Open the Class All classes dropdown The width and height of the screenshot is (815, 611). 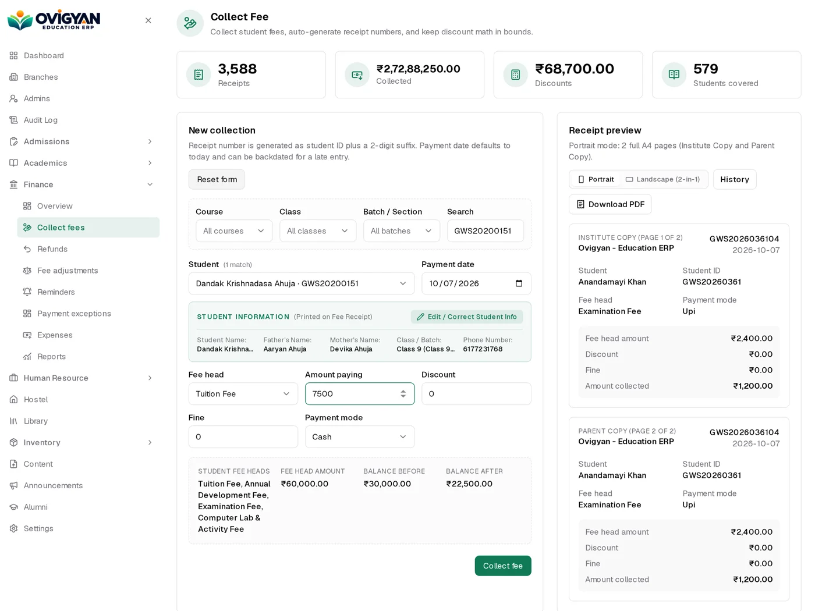(x=318, y=231)
